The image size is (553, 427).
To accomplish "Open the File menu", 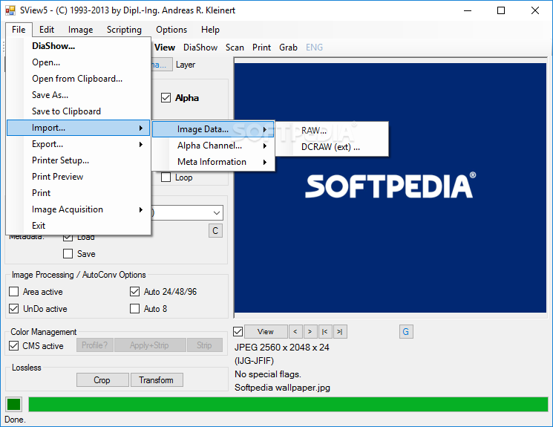I will 19,30.
